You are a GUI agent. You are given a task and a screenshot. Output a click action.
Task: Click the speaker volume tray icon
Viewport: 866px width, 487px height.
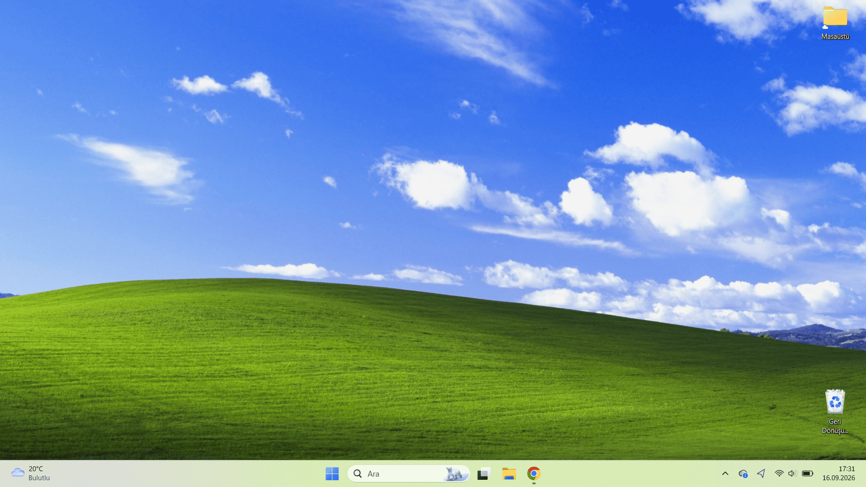792,473
